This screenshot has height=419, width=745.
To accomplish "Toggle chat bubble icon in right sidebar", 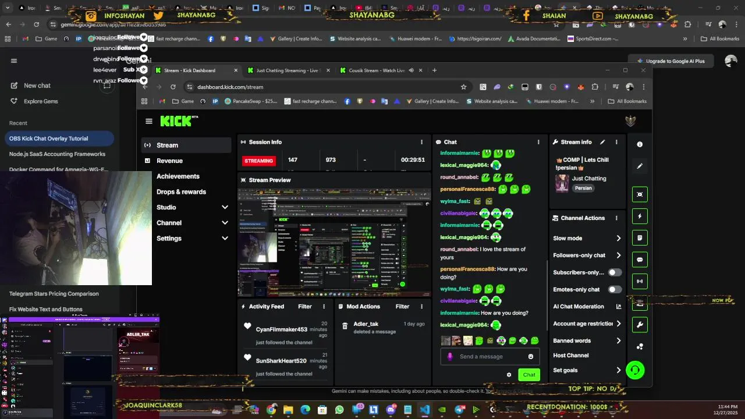I will click(640, 260).
